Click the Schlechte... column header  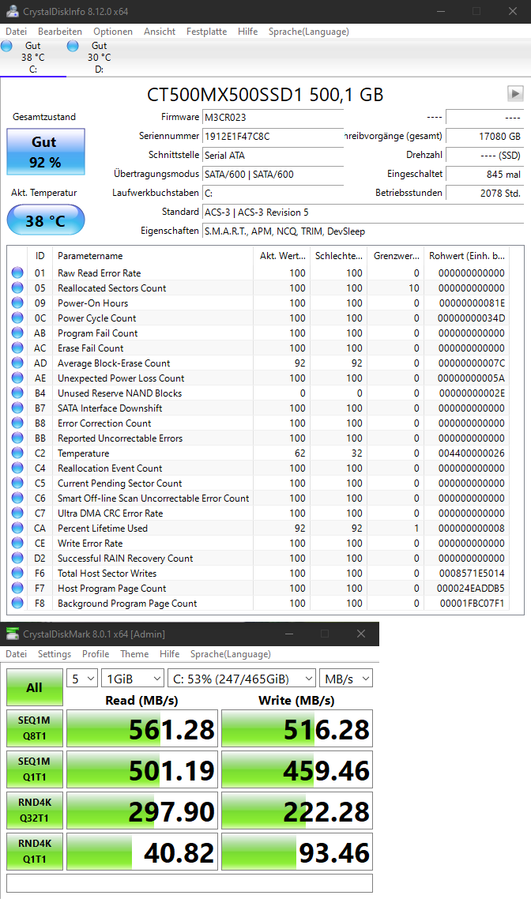click(x=338, y=256)
